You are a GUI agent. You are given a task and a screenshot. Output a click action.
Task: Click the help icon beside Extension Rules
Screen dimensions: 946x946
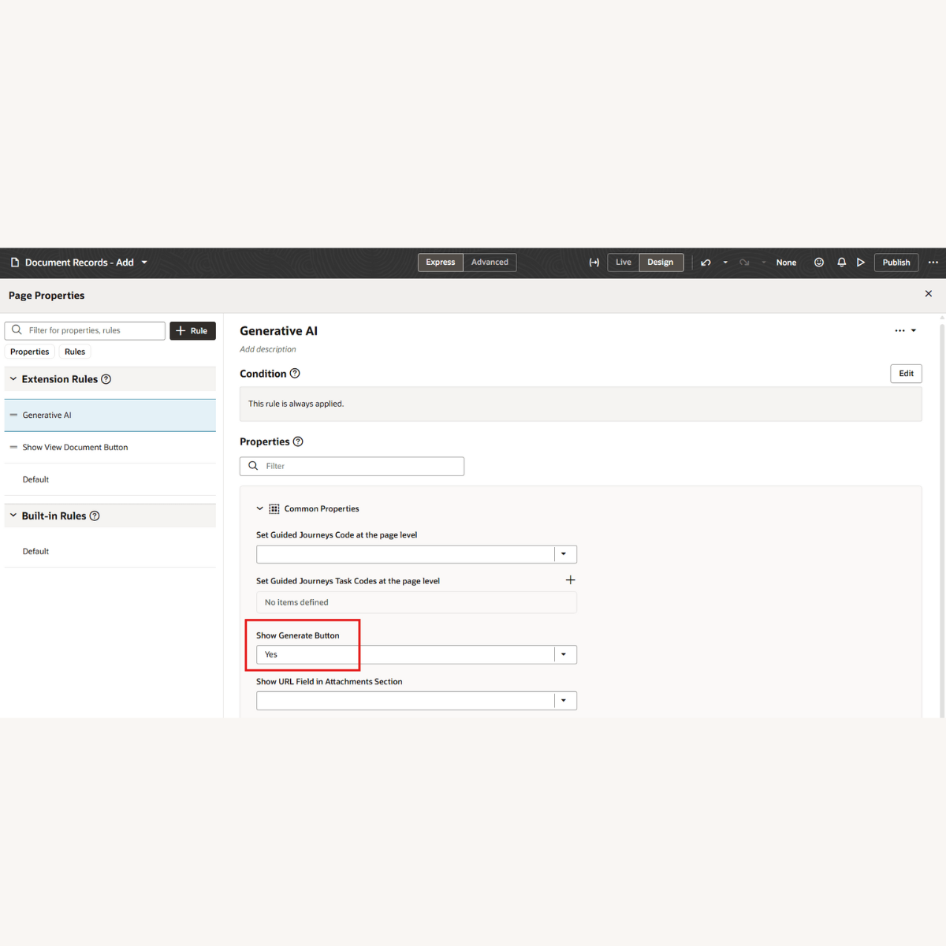click(x=106, y=379)
